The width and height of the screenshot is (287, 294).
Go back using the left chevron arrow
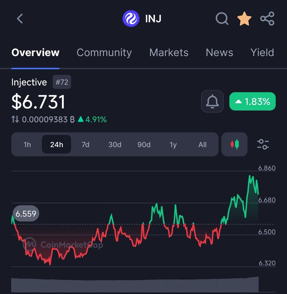pos(20,19)
